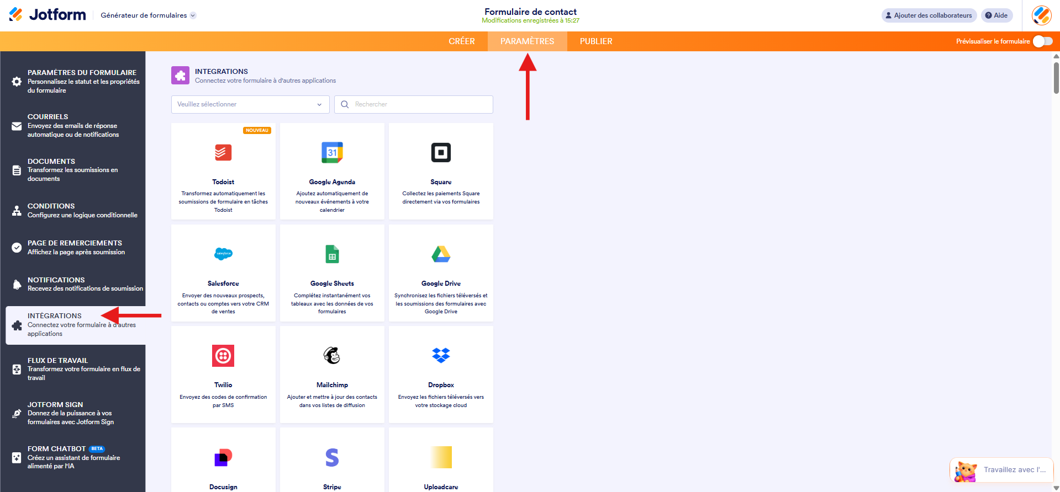Click the user avatar in top-right
The width and height of the screenshot is (1060, 492).
click(1041, 15)
